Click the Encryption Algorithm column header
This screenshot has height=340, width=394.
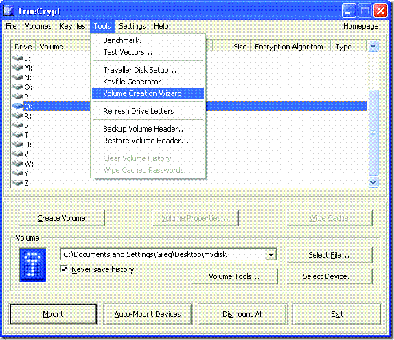tap(290, 47)
